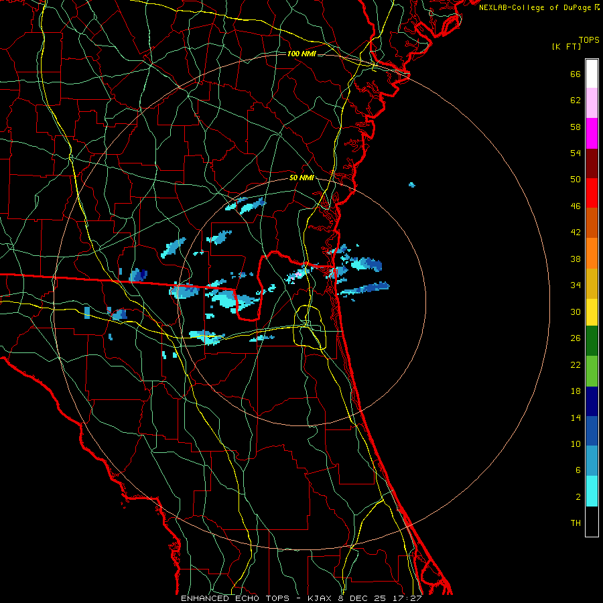Image resolution: width=603 pixels, height=603 pixels.
Task: Click the '18' legend value
Action: 576,391
